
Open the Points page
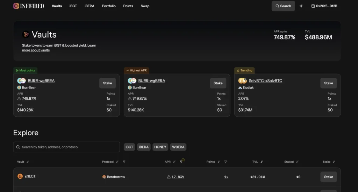(128, 6)
